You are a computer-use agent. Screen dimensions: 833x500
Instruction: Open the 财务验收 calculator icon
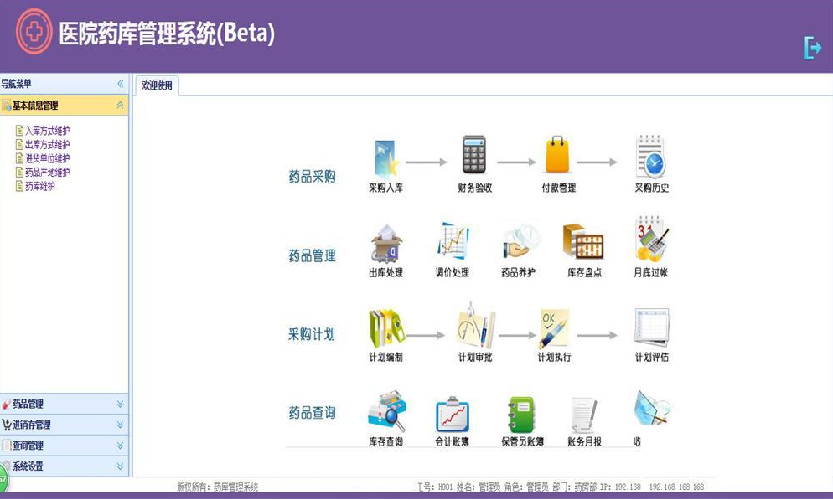point(473,154)
